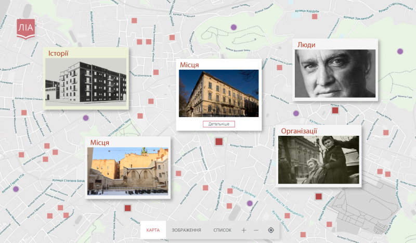Click dark red marker beneath synagogue photo card
Screen dimensions: 416x243
[127, 208]
